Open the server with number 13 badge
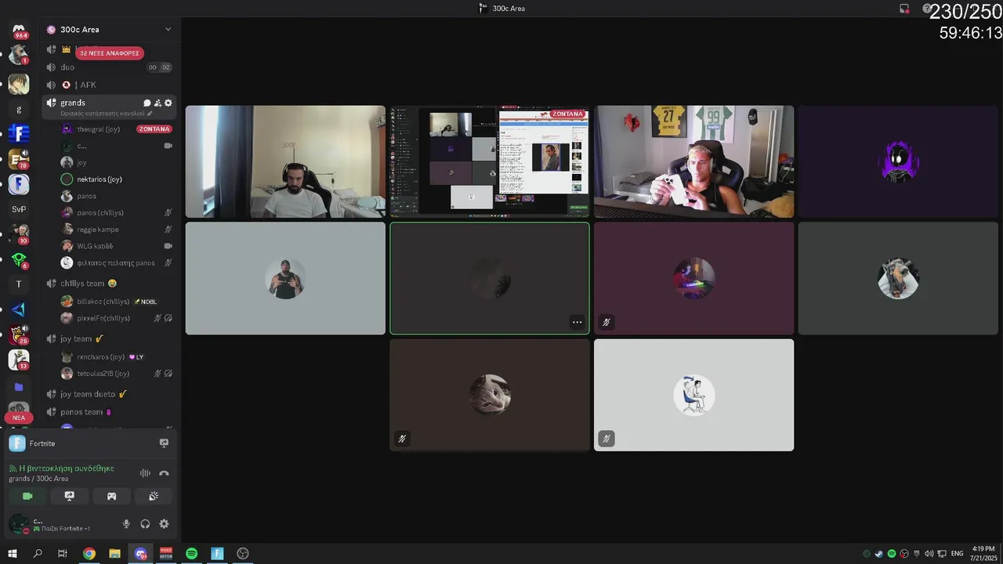Image resolution: width=1003 pixels, height=564 pixels. tap(19, 360)
